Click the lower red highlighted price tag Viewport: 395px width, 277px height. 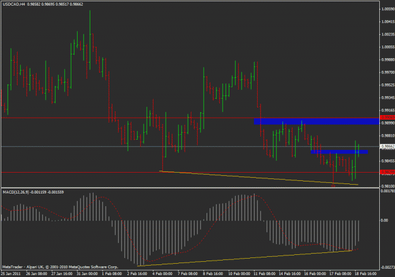387,172
